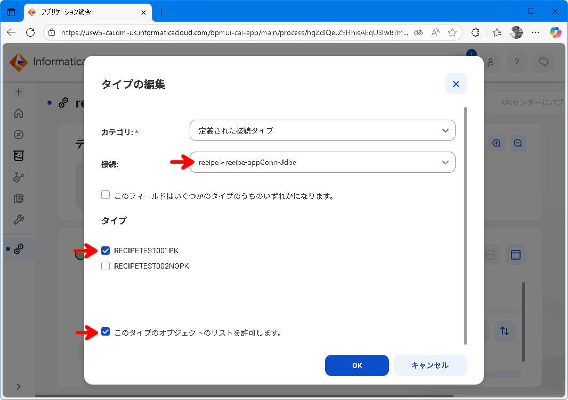Open the wrench tools icon in sidebar
The height and width of the screenshot is (400, 568).
click(19, 220)
